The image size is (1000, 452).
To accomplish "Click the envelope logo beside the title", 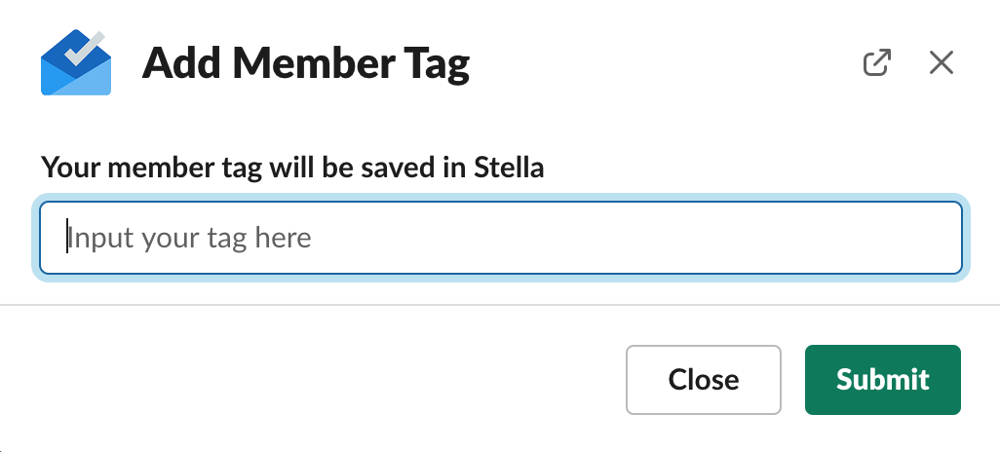I will pos(76,62).
